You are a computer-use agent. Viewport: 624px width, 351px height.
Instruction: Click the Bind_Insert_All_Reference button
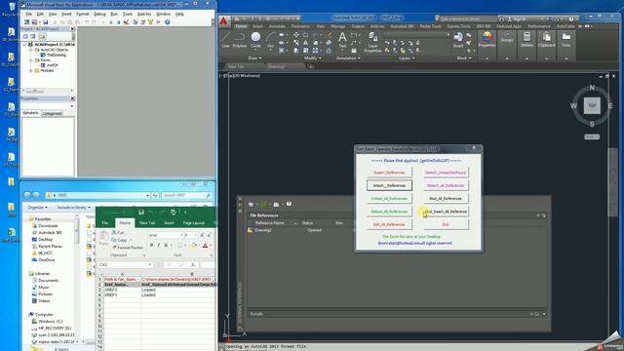coord(446,212)
